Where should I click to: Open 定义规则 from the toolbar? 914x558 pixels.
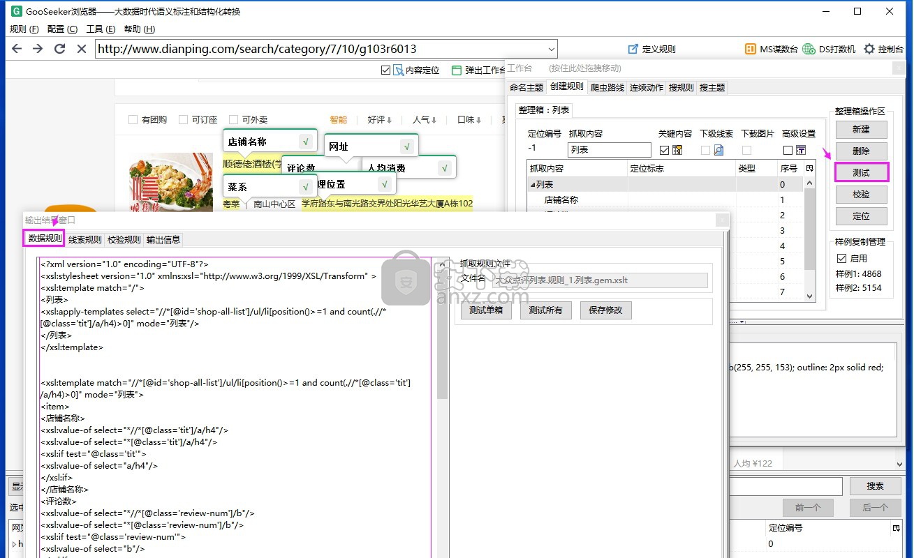[651, 49]
